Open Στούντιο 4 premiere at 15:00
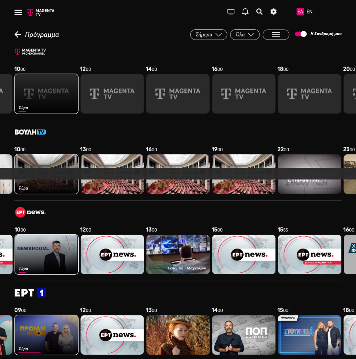 point(310,335)
